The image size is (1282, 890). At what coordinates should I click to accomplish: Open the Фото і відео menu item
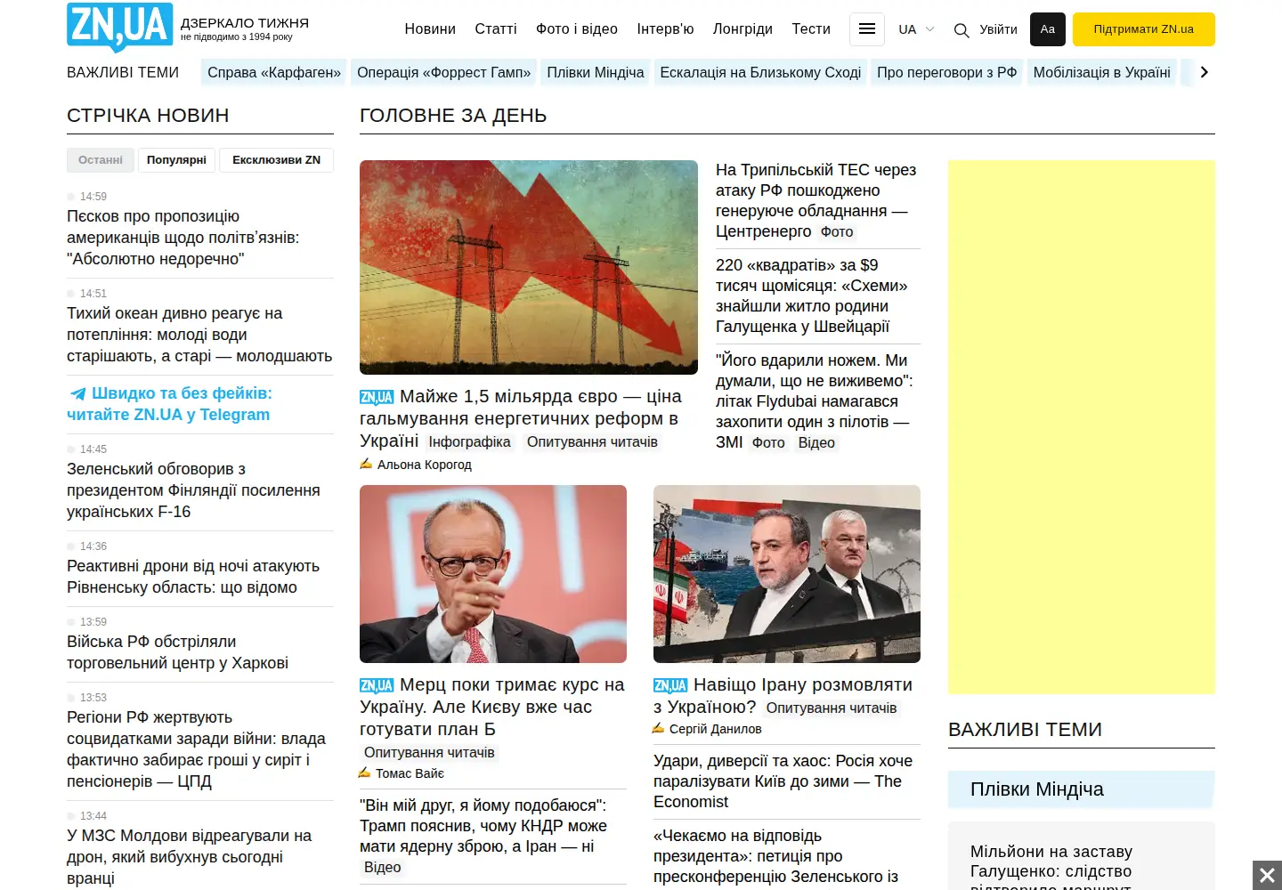577,29
